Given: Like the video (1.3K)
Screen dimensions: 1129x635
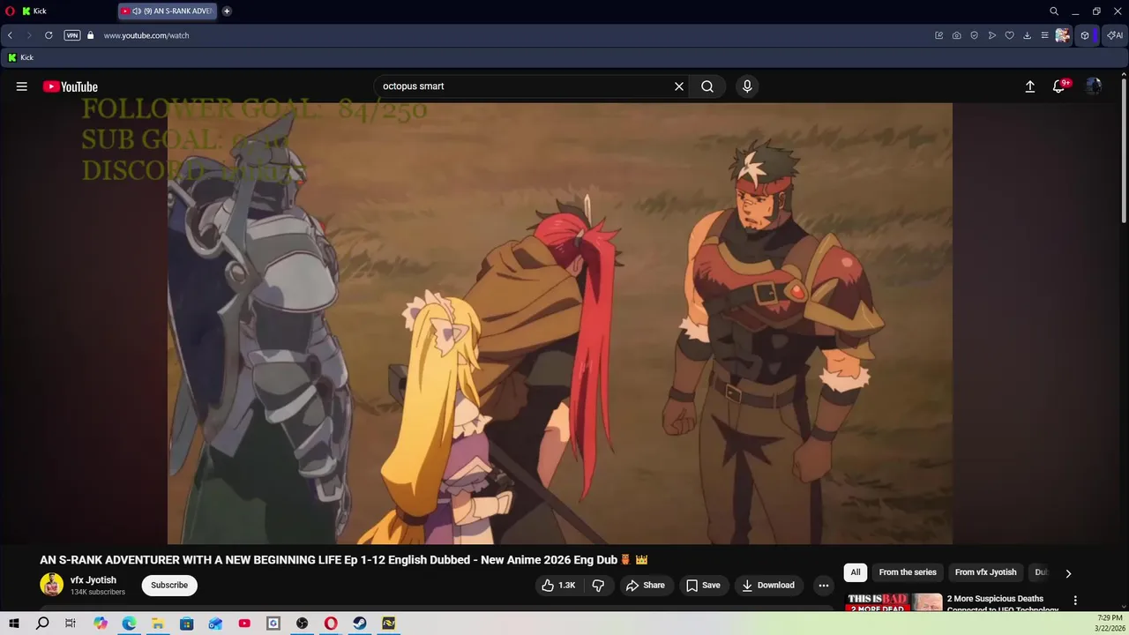Looking at the screenshot, I should click(558, 586).
